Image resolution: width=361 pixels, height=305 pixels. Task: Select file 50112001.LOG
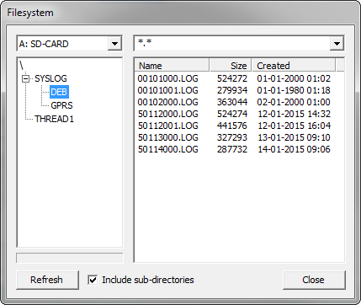click(x=167, y=126)
